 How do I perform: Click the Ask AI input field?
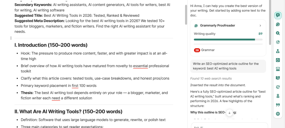coord(229,126)
